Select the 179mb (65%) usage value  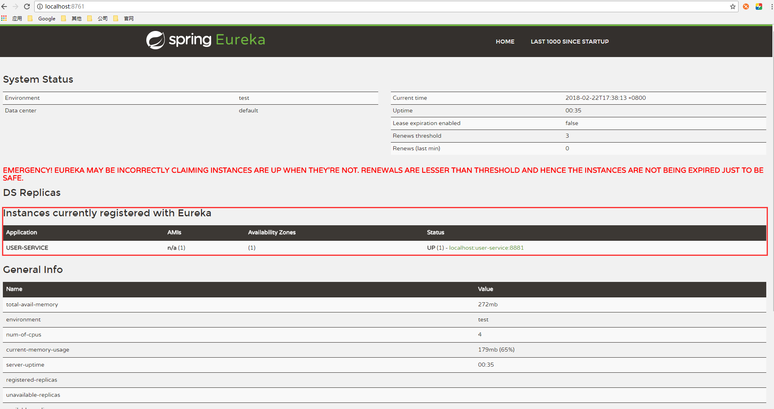click(496, 350)
